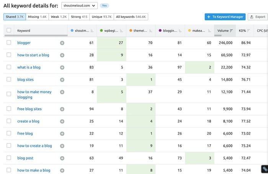Open the 'blog sites' keyword link
The width and height of the screenshot is (268, 174).
point(26,80)
